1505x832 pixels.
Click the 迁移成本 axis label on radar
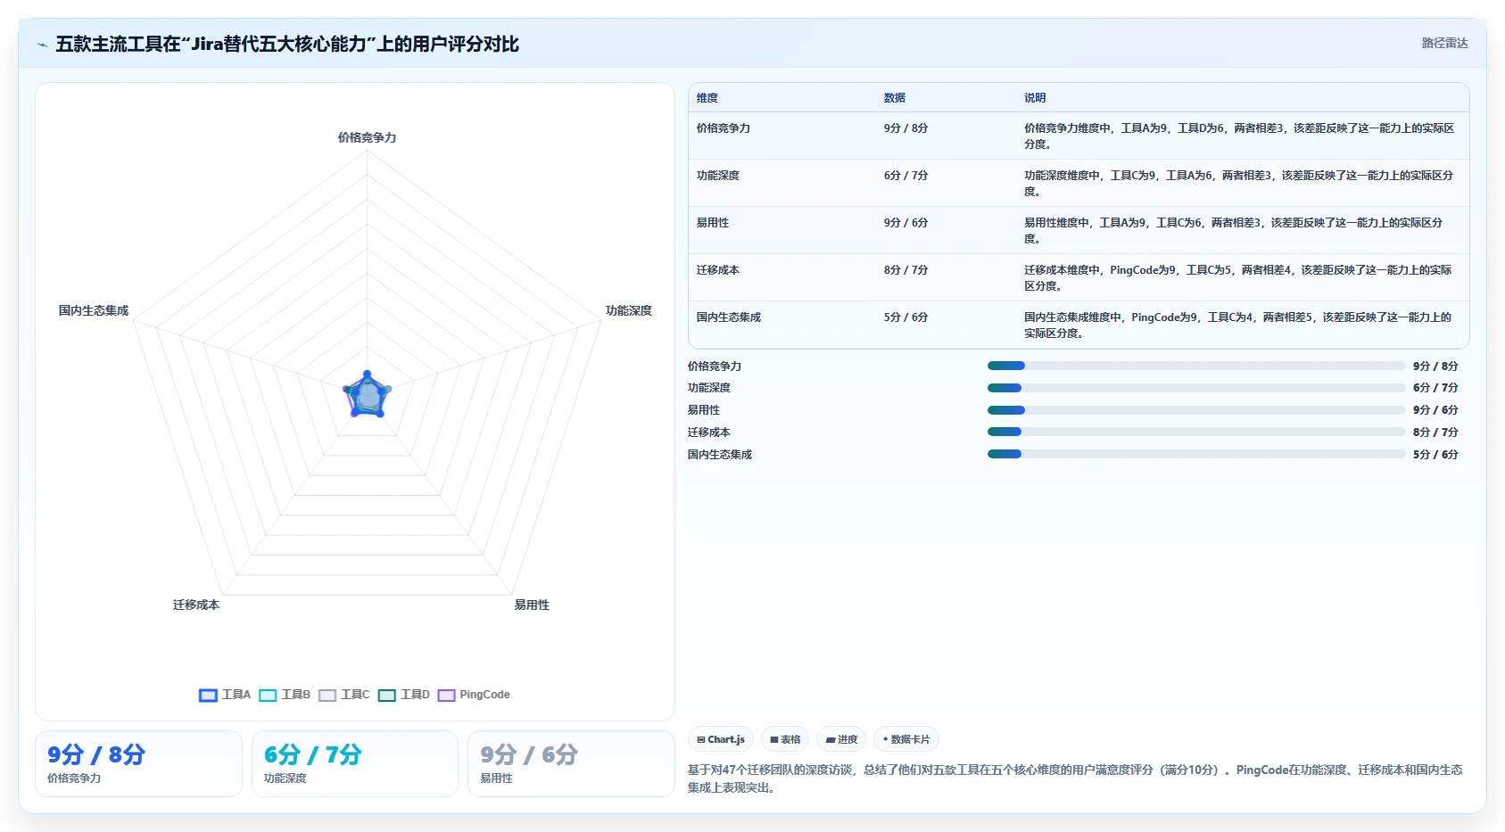pos(196,605)
